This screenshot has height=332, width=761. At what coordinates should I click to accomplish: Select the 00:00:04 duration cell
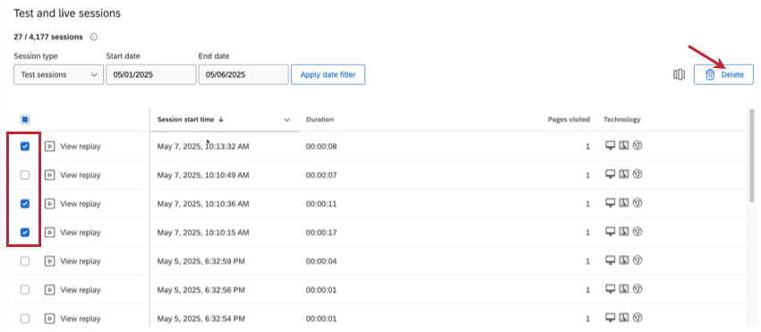coord(321,261)
